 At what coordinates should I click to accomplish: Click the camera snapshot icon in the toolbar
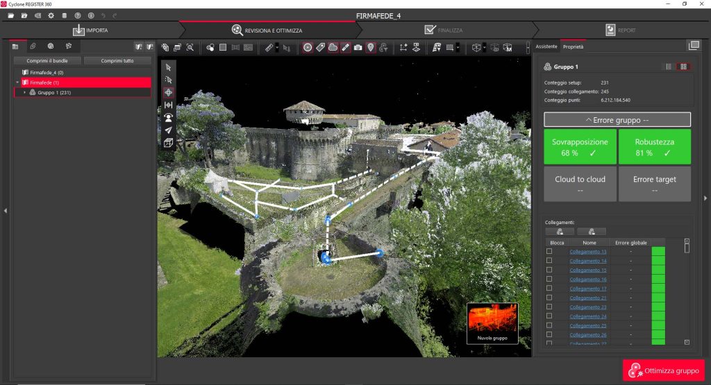358,48
